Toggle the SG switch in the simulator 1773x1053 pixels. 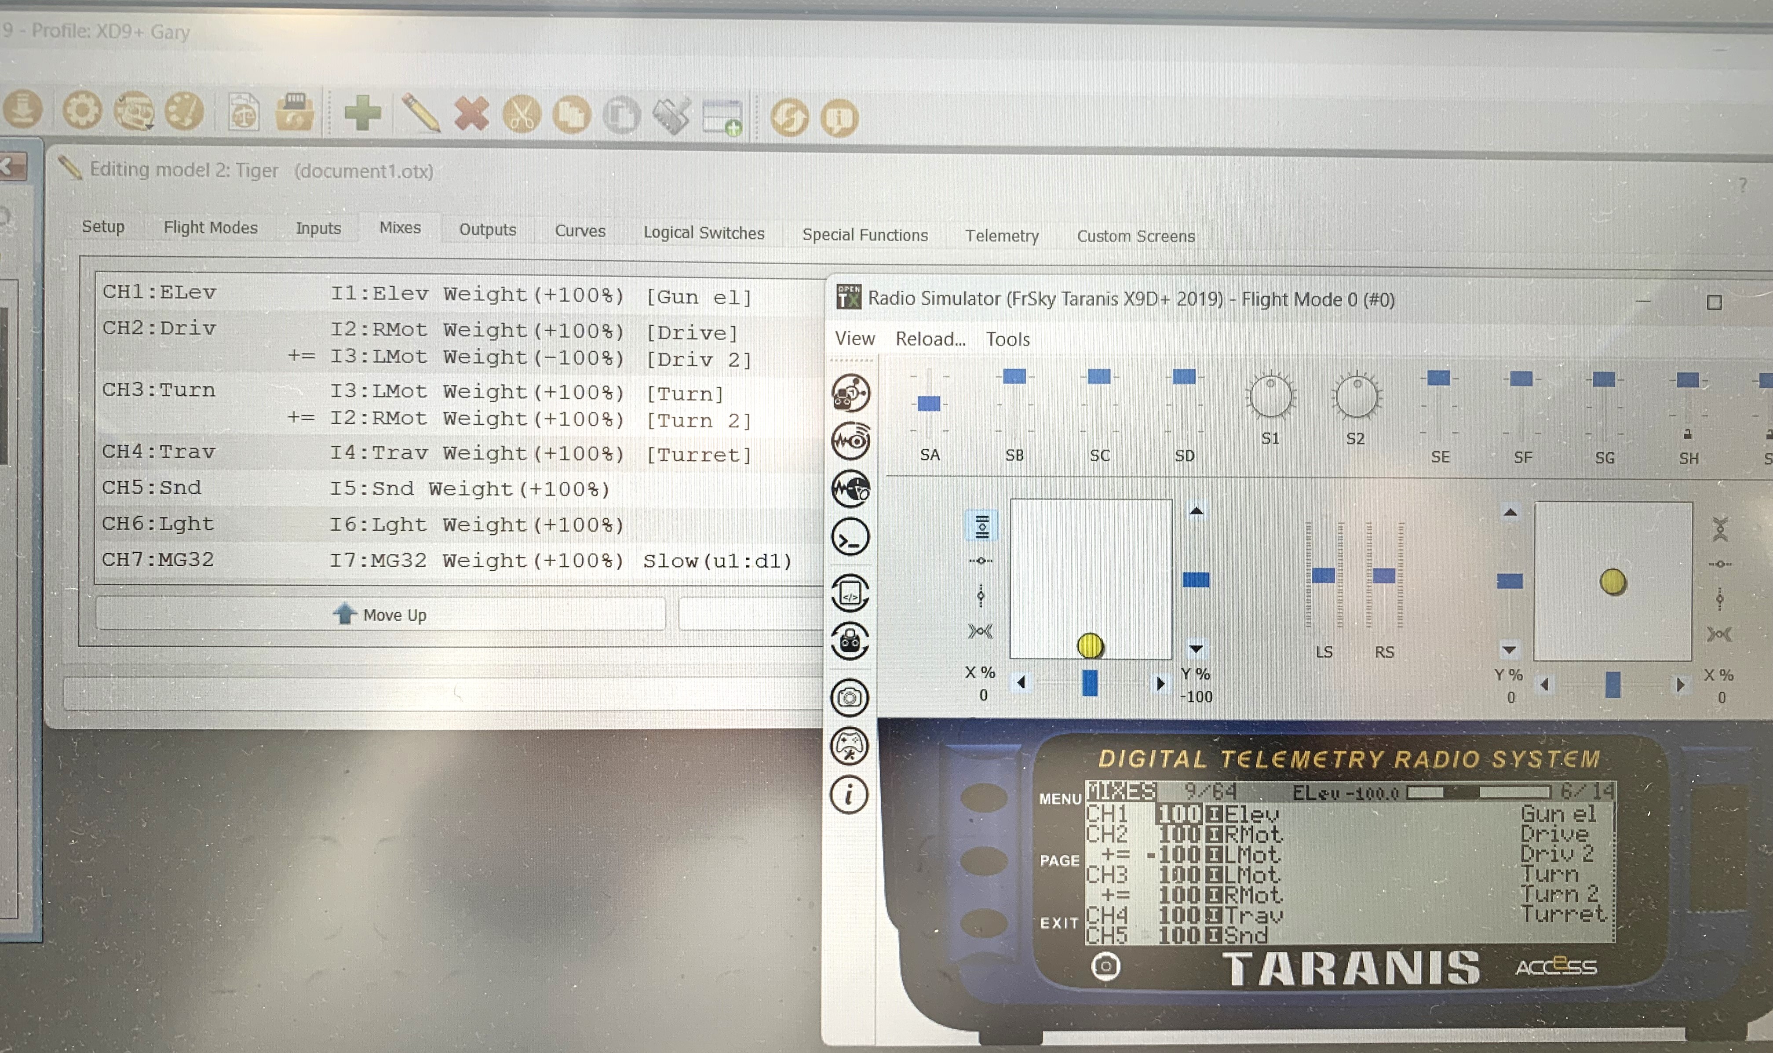pos(1603,408)
